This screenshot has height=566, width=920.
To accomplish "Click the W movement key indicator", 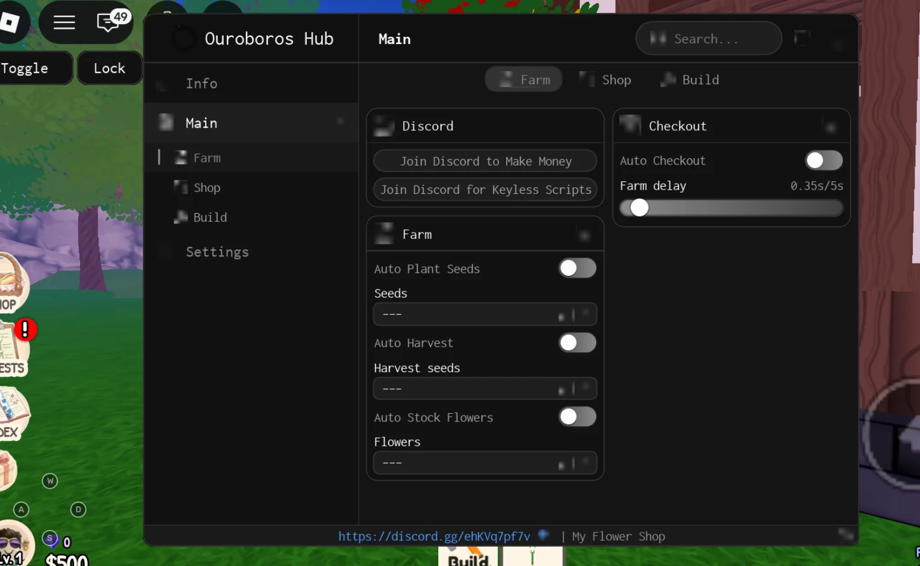I will 50,480.
